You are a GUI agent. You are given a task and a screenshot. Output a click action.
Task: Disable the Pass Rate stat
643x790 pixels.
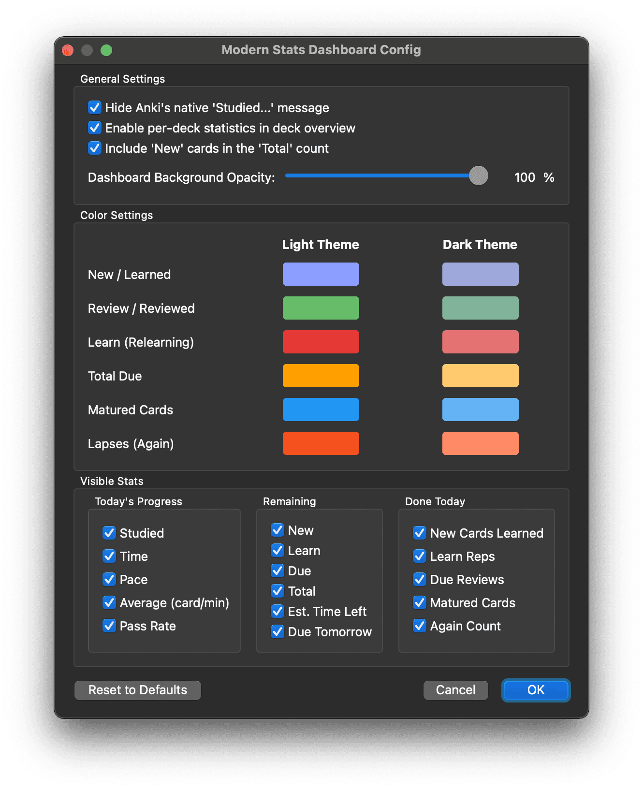click(x=109, y=626)
